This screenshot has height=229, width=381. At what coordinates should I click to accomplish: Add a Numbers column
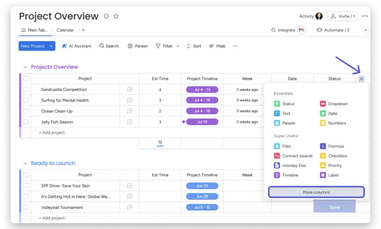point(333,123)
